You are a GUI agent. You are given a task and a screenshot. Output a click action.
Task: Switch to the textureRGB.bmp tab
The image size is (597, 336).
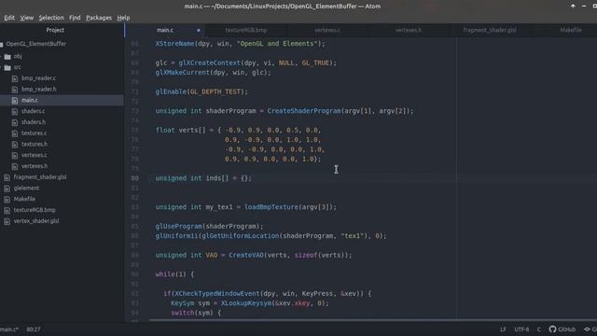(246, 30)
